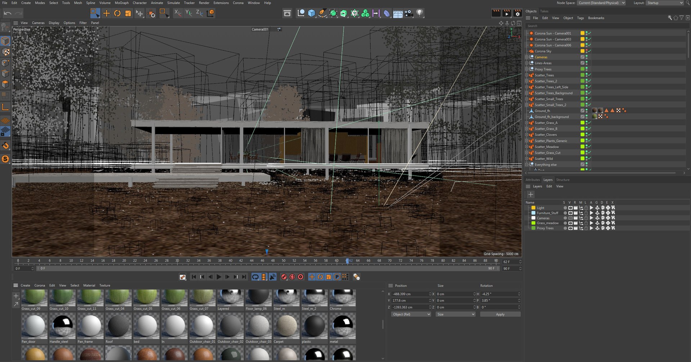Open the Size mode dropdown
The image size is (691, 362).
coord(455,314)
